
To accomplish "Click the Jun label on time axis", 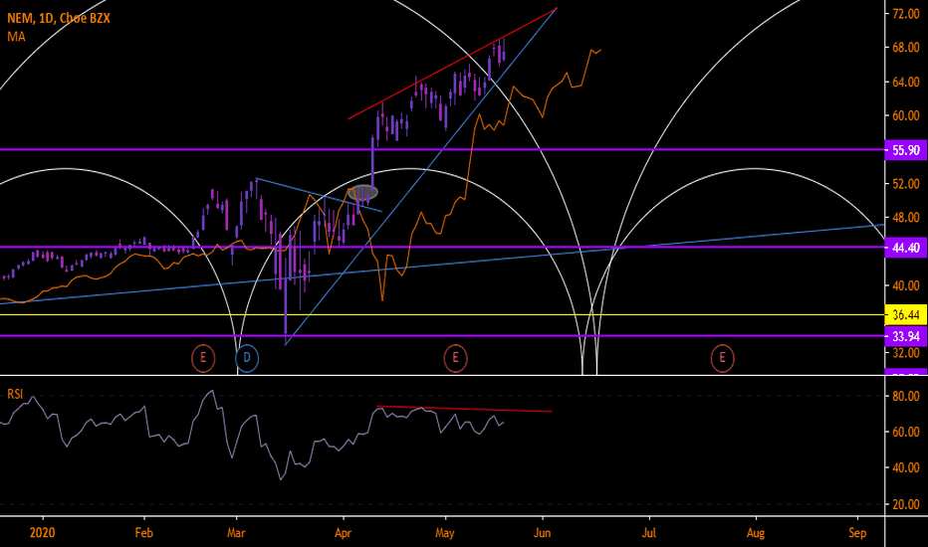I will pos(542,533).
